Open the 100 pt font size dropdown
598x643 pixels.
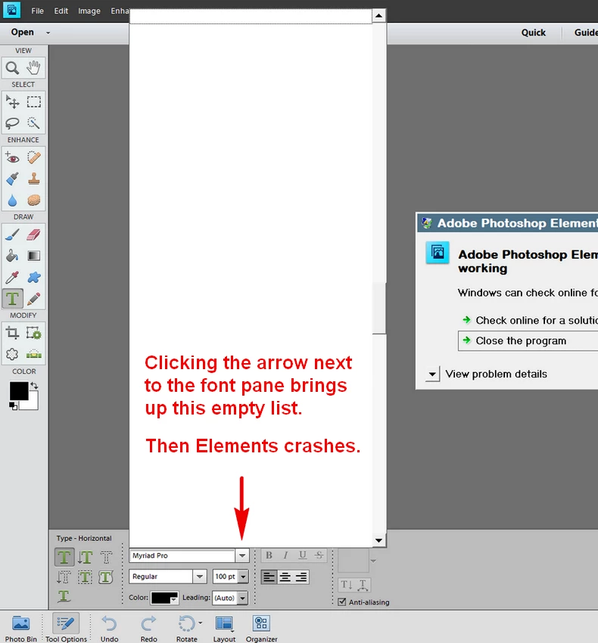[x=244, y=576]
